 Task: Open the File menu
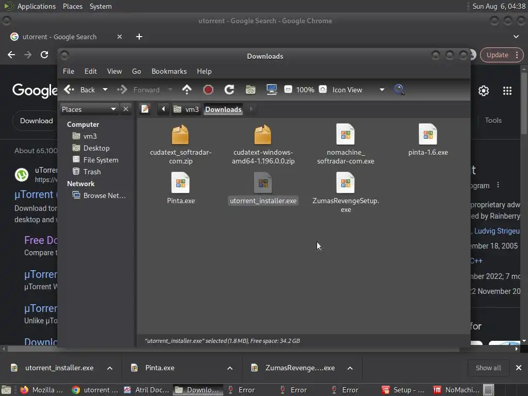[x=69, y=71]
